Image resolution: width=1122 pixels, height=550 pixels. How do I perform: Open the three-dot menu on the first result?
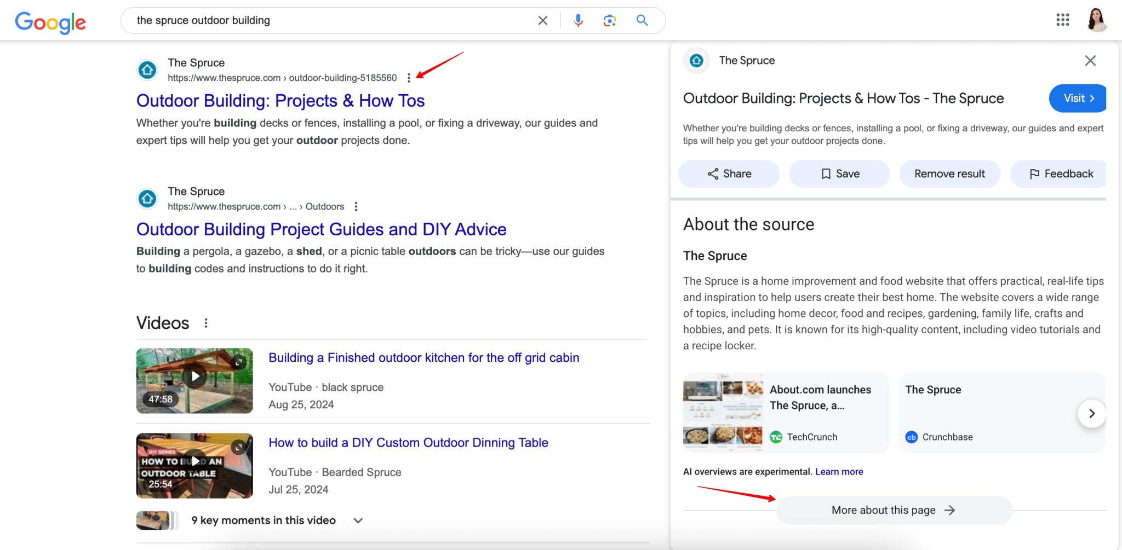coord(409,77)
